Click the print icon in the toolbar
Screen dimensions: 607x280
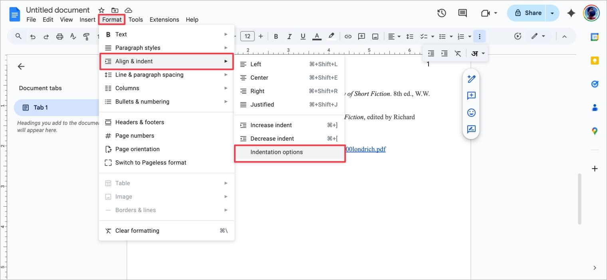tap(60, 36)
